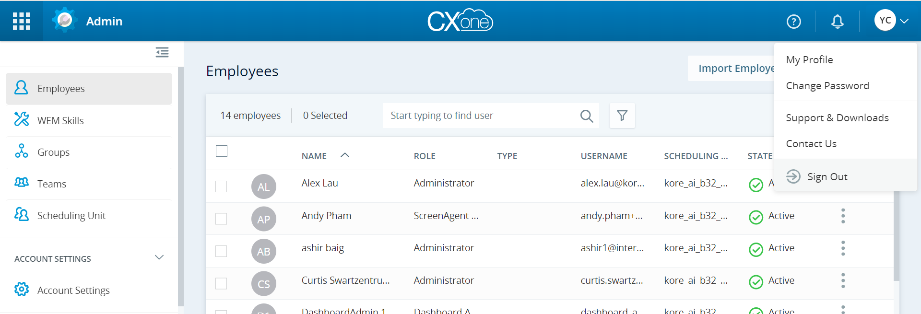Click the help question mark icon
921x314 pixels.
793,22
